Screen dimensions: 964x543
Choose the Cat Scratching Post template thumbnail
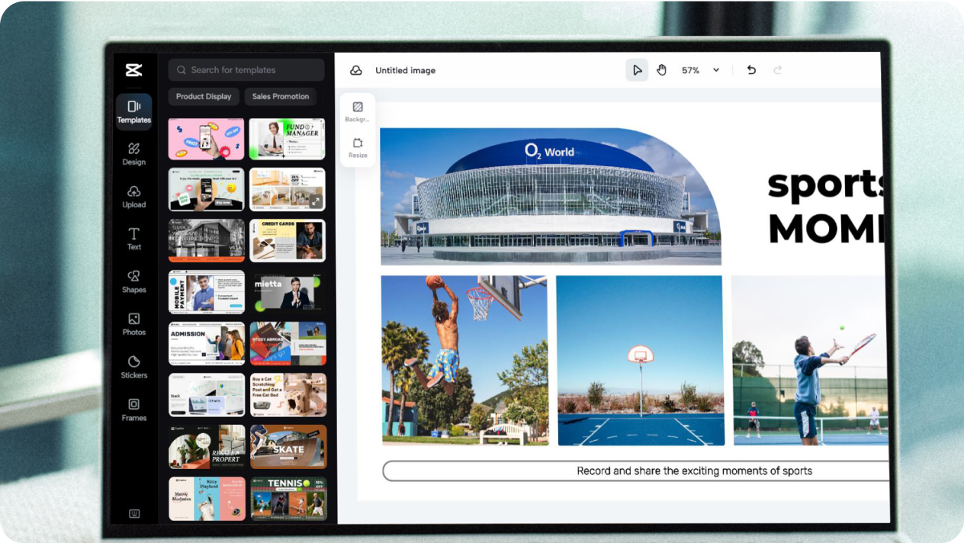288,394
